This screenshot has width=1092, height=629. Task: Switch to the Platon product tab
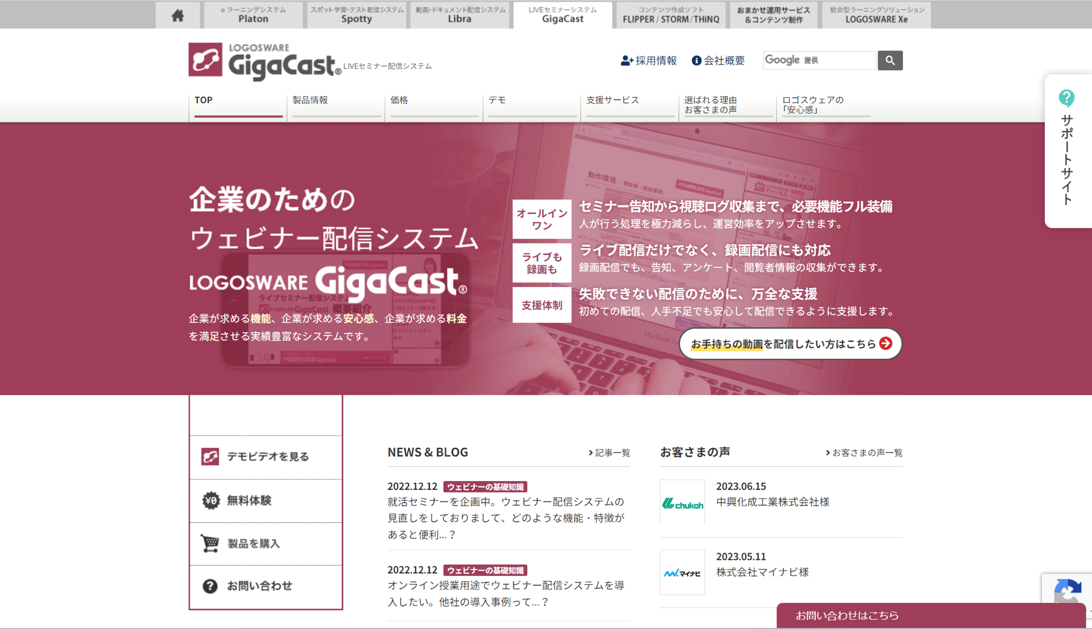(253, 15)
